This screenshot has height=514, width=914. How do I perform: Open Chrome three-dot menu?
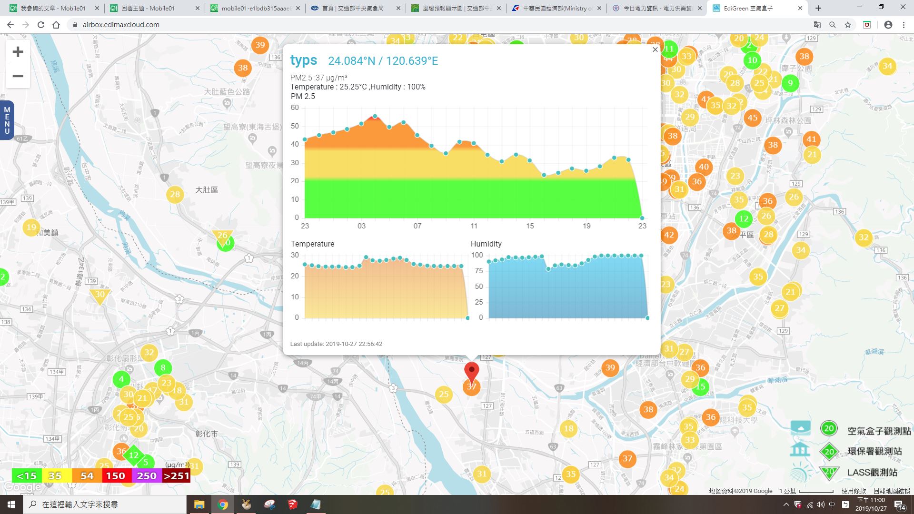point(904,25)
